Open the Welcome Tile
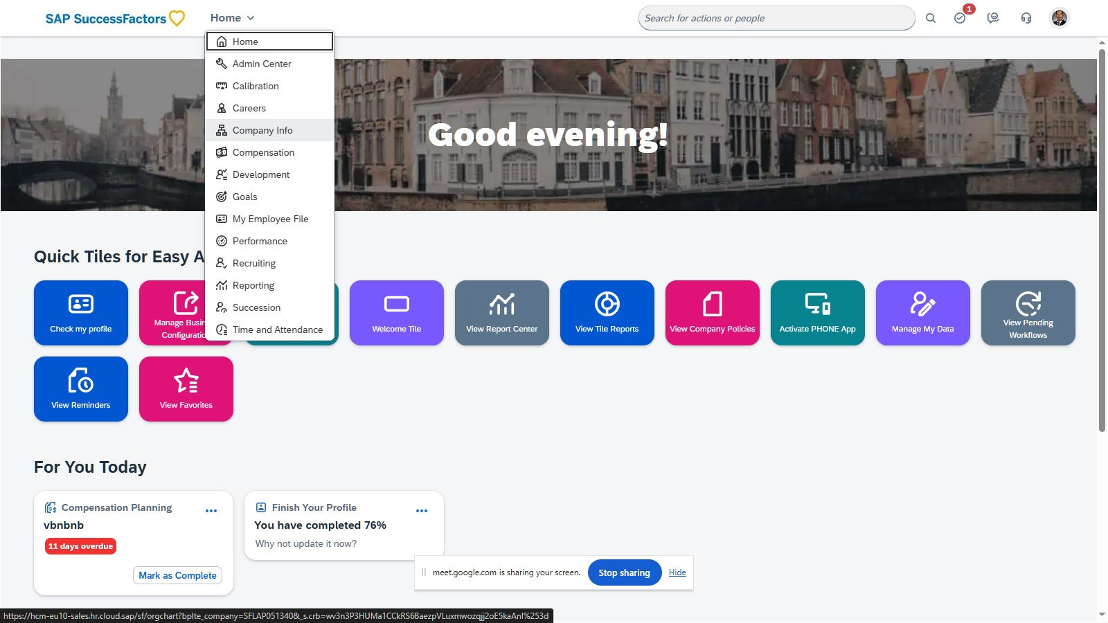Image resolution: width=1108 pixels, height=623 pixels. [397, 313]
